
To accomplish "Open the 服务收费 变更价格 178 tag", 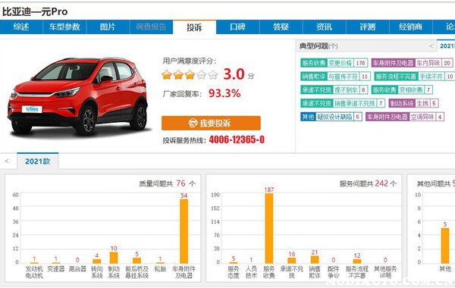I will tap(334, 63).
